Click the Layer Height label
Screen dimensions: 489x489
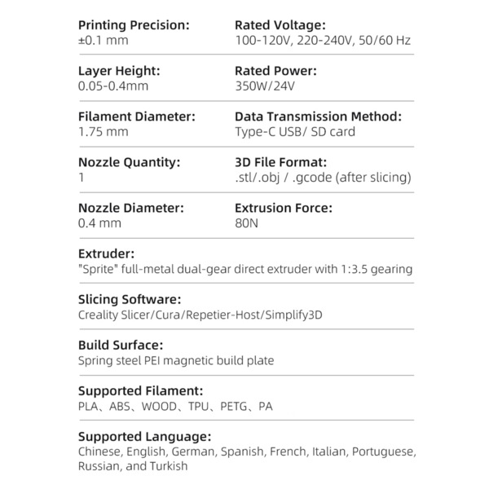[119, 71]
